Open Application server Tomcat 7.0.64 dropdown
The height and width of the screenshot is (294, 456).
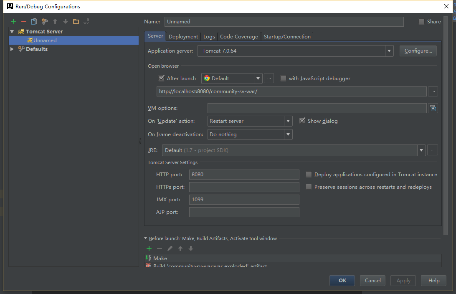[389, 51]
